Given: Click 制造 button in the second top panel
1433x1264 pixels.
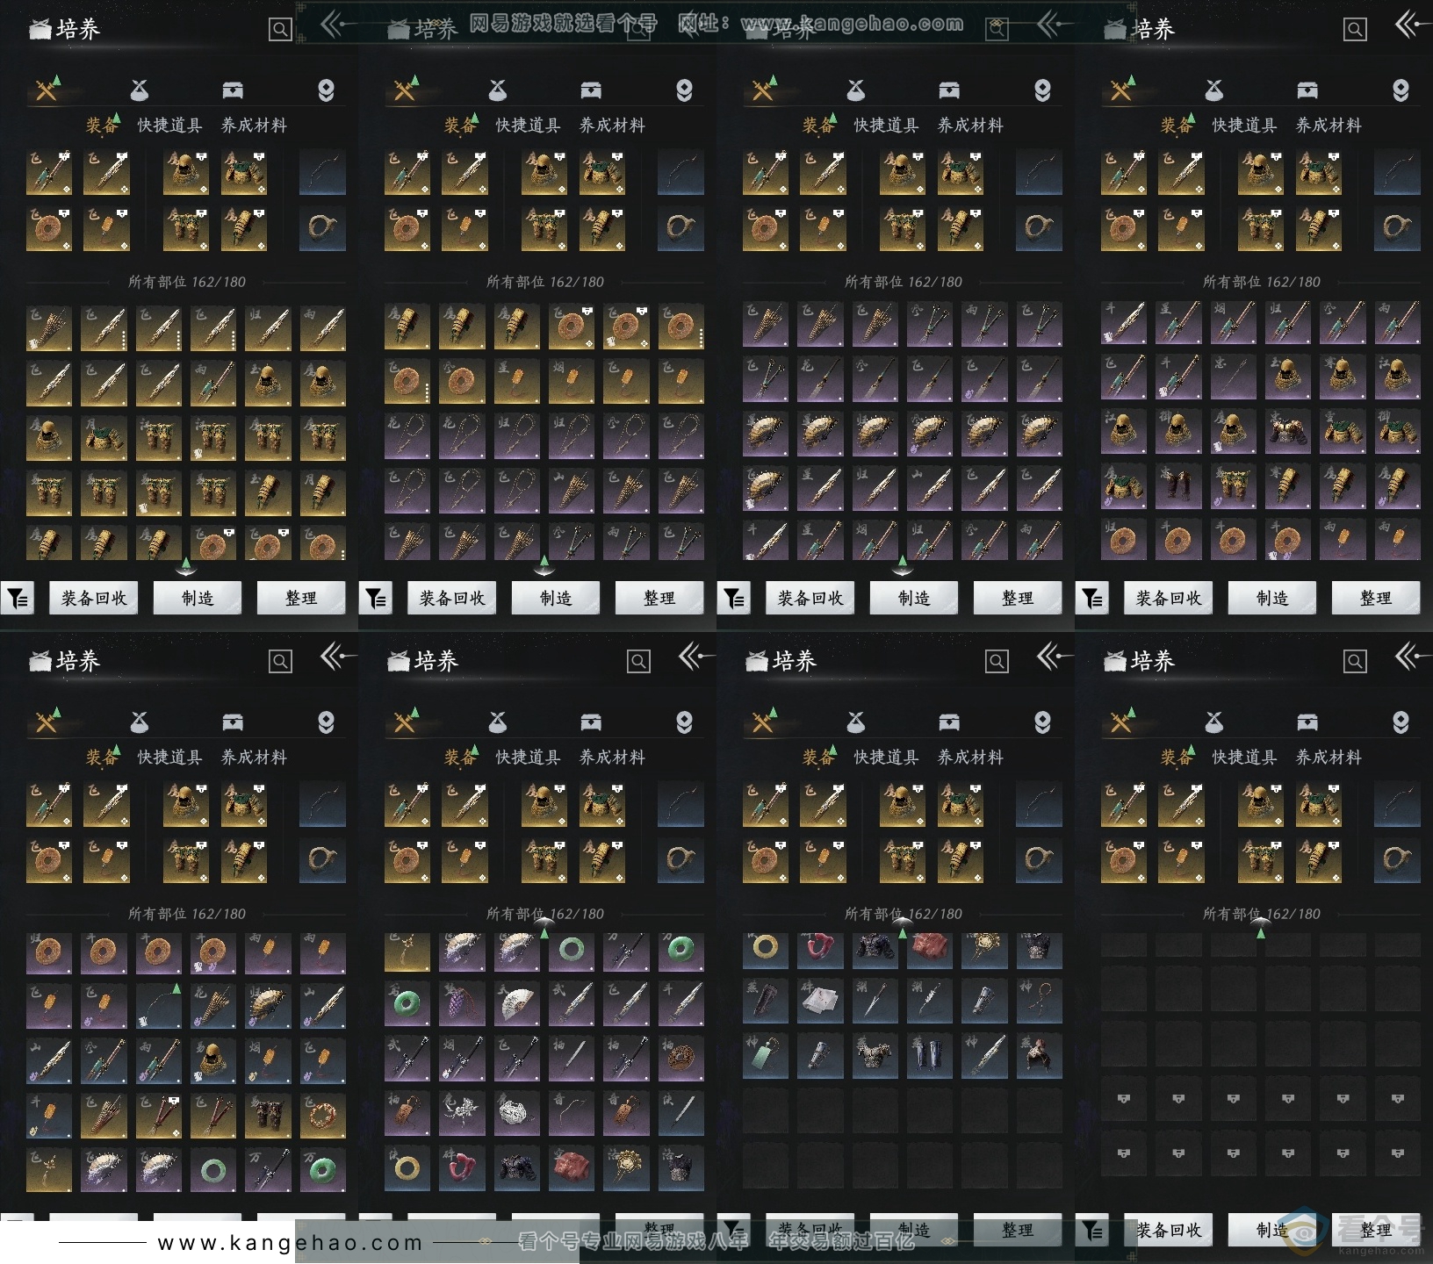Looking at the screenshot, I should pyautogui.click(x=556, y=598).
